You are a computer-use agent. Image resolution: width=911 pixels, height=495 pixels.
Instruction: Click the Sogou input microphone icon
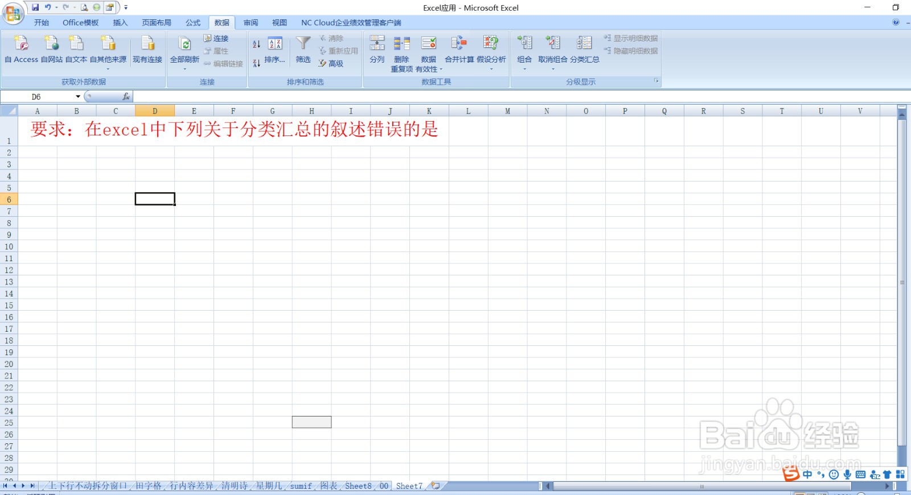(847, 475)
